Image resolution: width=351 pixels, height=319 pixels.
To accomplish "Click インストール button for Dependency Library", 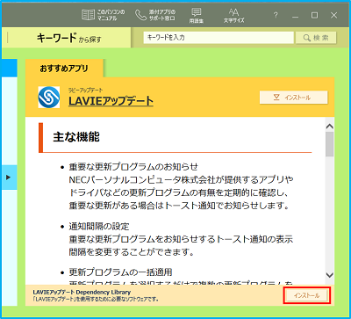I will tap(307, 295).
